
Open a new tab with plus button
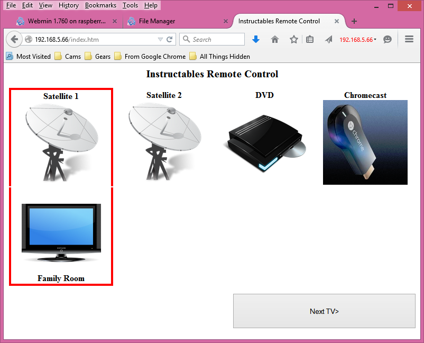[x=354, y=21]
